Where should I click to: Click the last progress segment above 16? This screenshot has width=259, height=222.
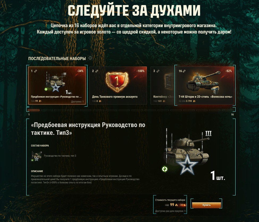pyautogui.click(x=228, y=110)
